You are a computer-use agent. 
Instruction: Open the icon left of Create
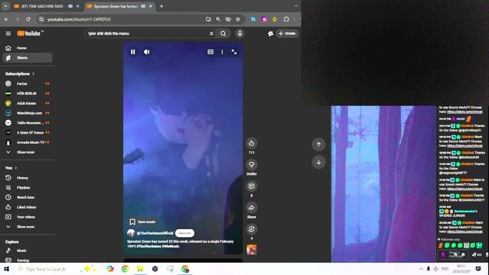pyautogui.click(x=270, y=33)
